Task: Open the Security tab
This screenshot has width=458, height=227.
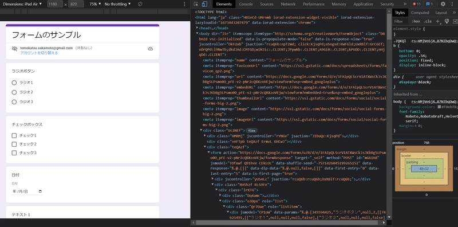Action: point(387,4)
